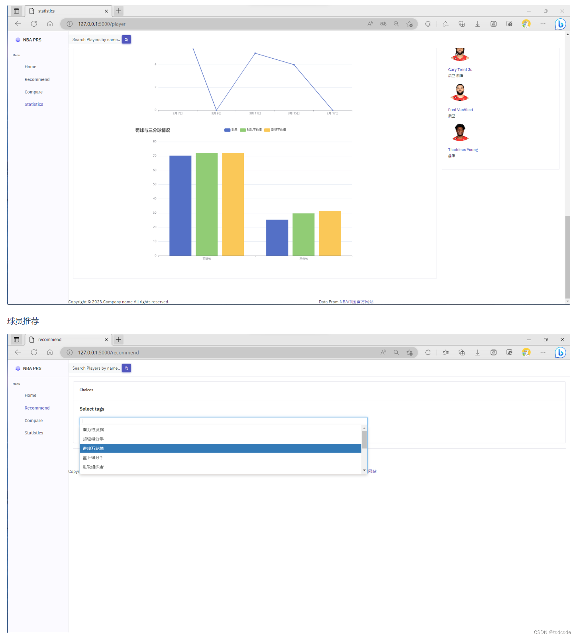Open the Gary Trent Jr. player link
The width and height of the screenshot is (577, 638).
[x=460, y=70]
